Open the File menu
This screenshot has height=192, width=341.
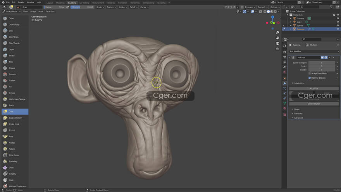[x=8, y=2]
